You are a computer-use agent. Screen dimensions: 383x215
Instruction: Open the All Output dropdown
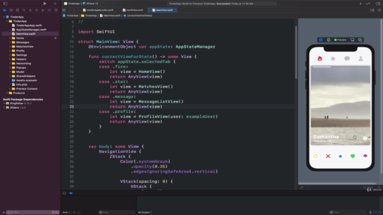[145, 213]
